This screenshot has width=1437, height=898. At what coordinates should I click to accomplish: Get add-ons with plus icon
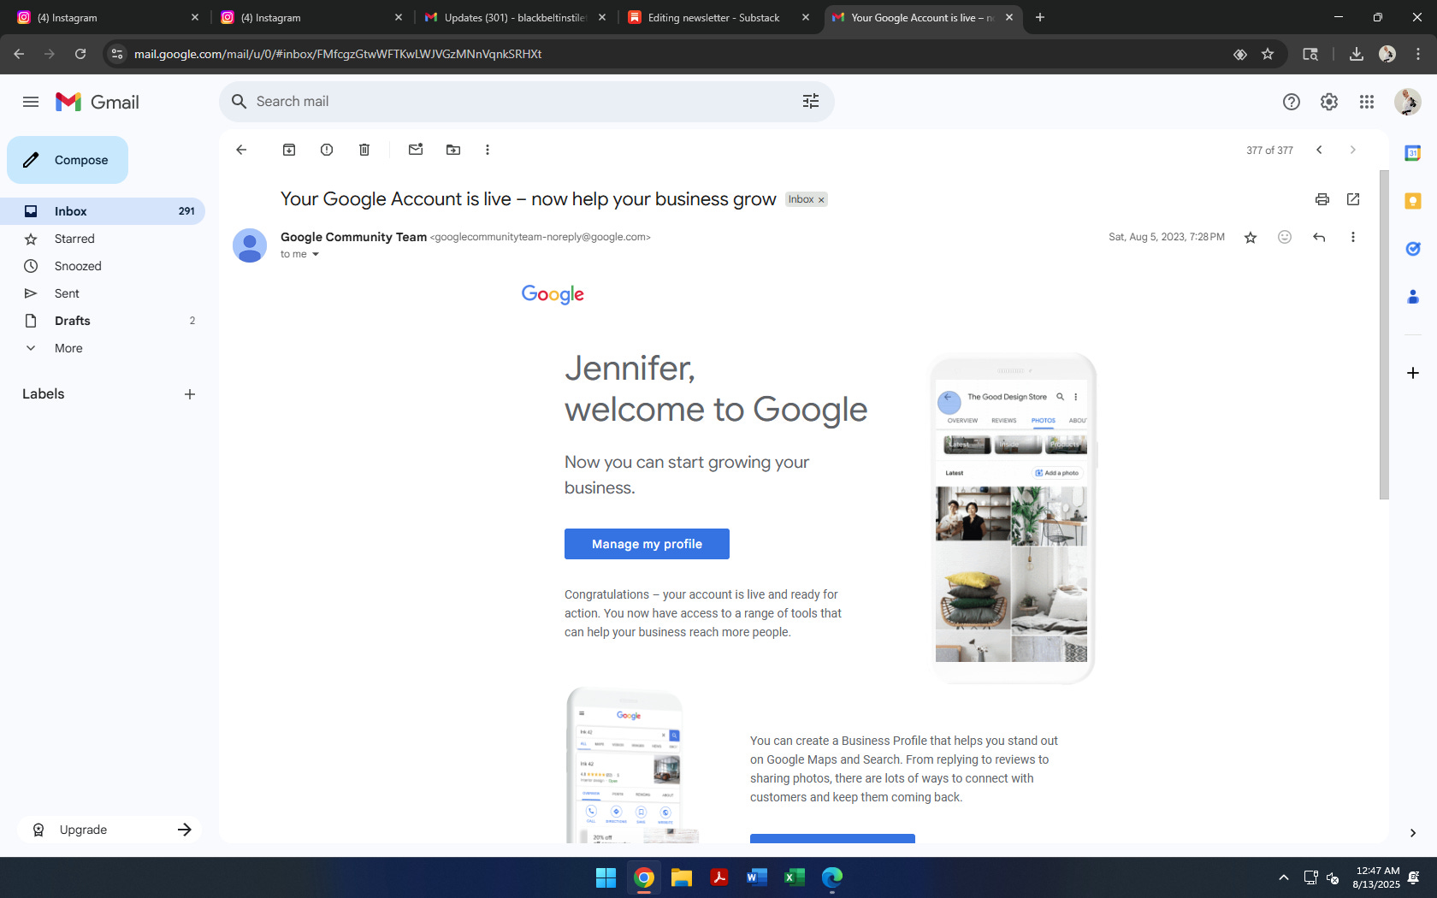[x=1413, y=373]
